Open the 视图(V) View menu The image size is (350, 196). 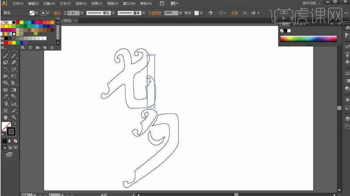tap(112, 4)
